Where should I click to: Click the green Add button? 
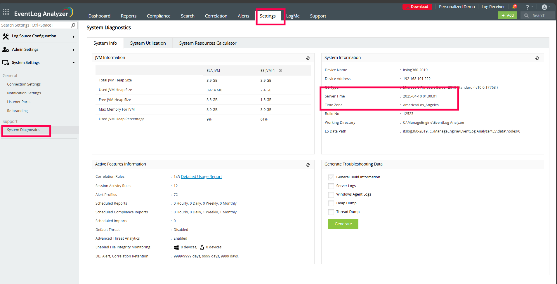coord(507,15)
